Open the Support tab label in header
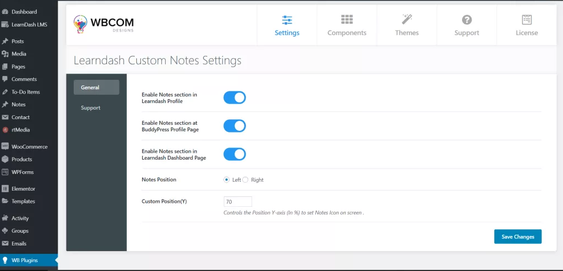Viewport: 563px width, 271px height. pos(467,33)
